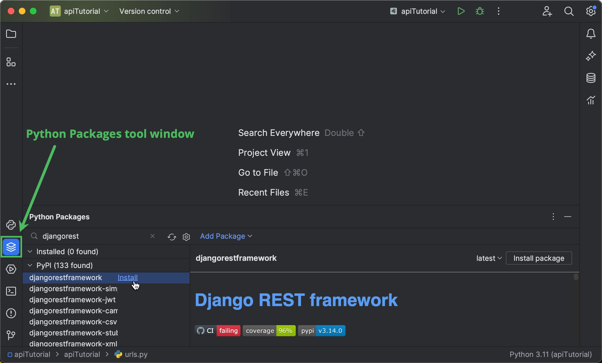Click the Python Packages panel title

[x=59, y=217]
